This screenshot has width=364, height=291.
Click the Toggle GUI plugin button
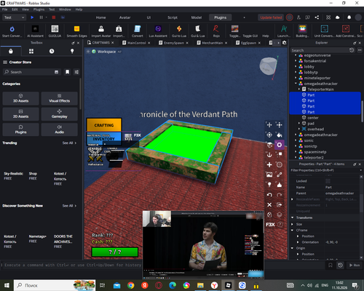250,36
